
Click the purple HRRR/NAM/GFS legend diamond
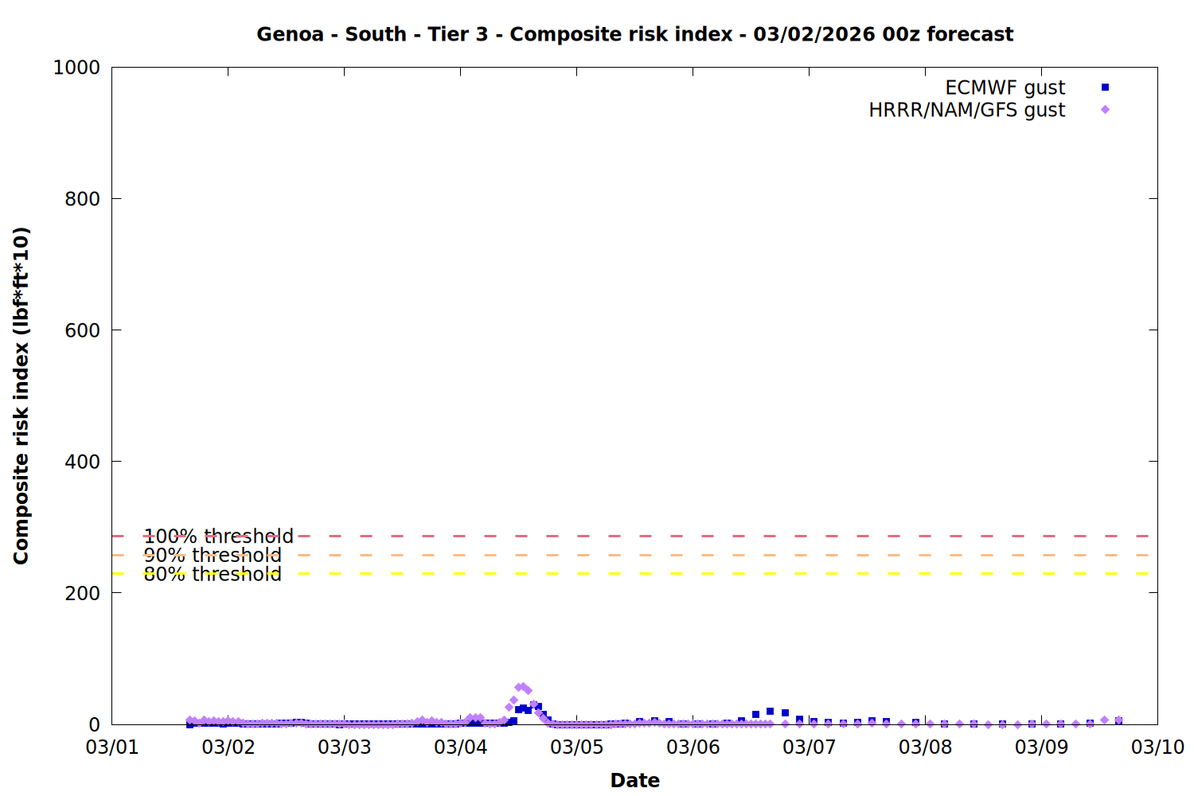click(1105, 110)
